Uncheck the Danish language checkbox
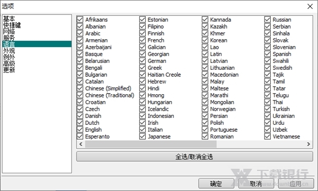Screen dimensions: 318x191 [x=80, y=116]
